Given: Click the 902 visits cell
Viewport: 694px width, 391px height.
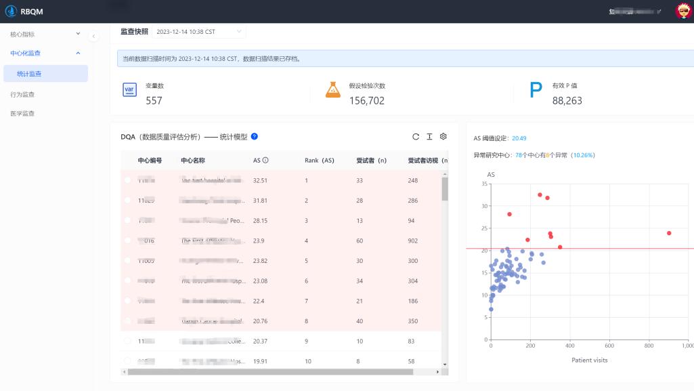Looking at the screenshot, I should 412,241.
